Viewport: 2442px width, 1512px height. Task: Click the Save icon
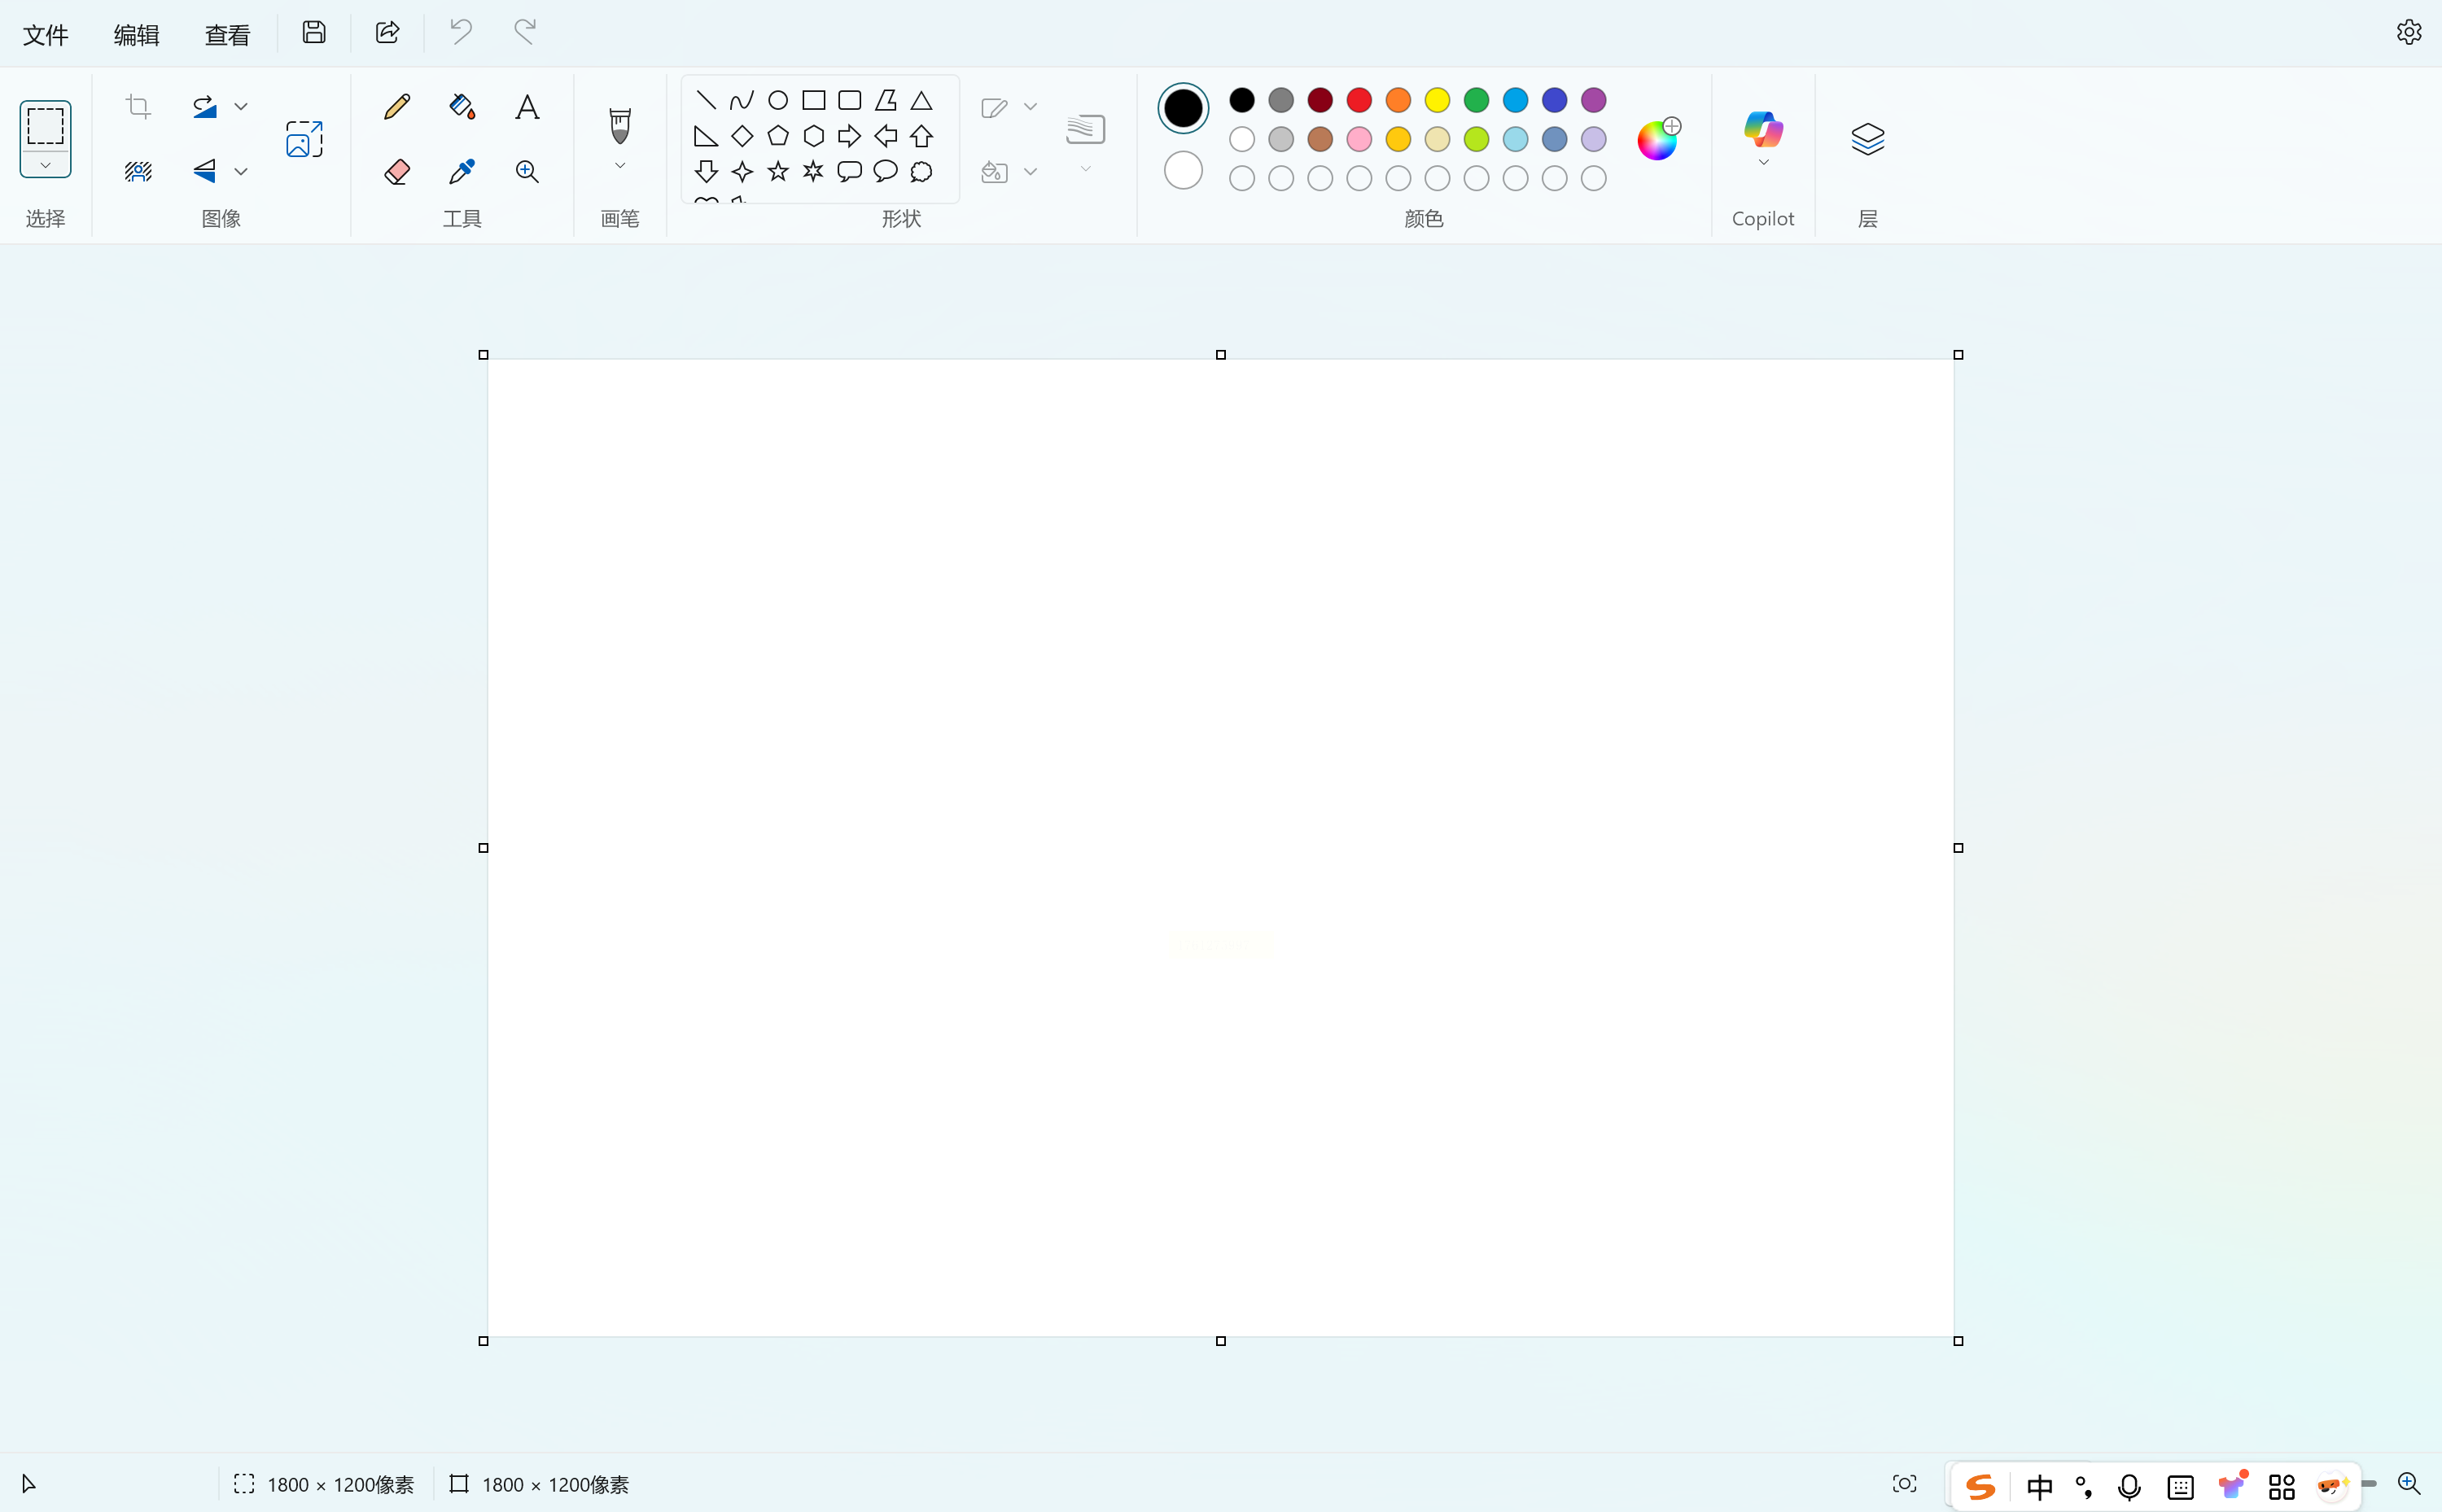(x=314, y=33)
